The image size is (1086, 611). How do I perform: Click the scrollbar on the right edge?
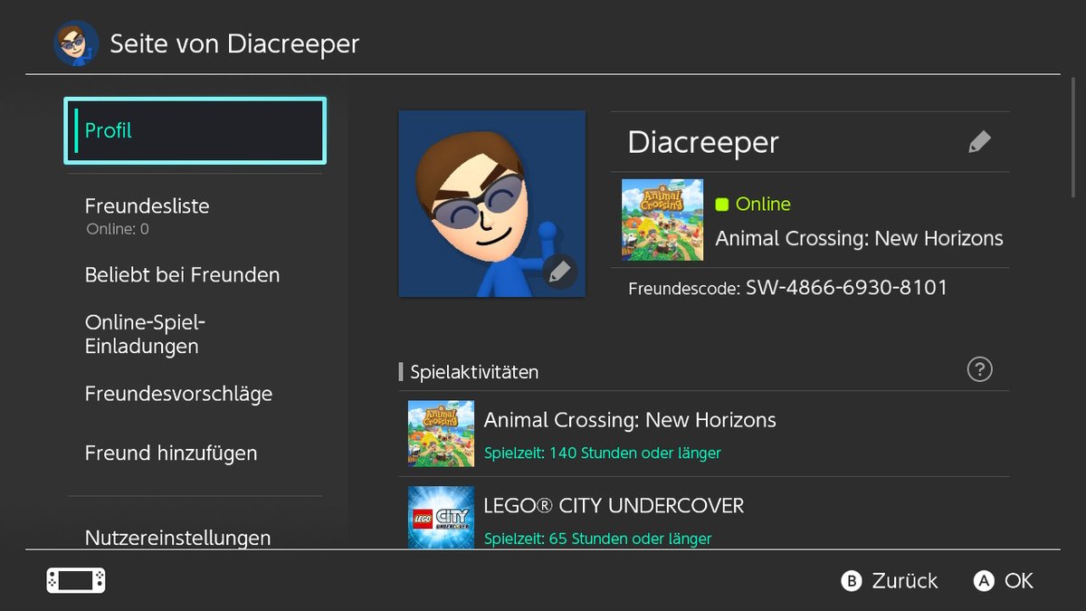coord(1073,137)
